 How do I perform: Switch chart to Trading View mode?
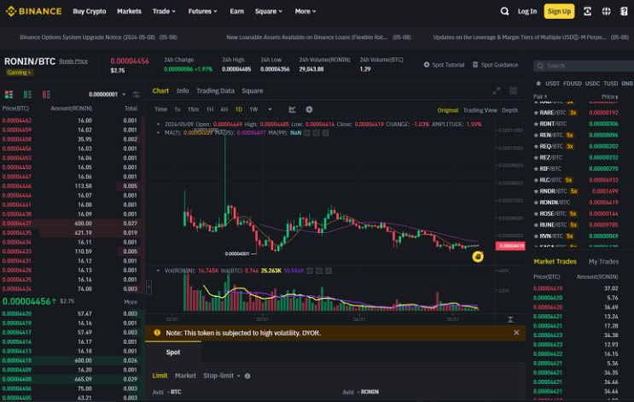coord(480,110)
